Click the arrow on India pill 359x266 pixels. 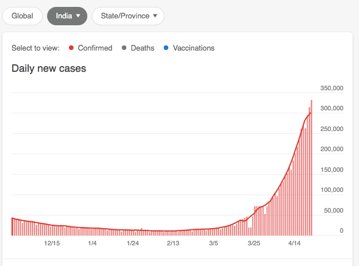click(78, 16)
